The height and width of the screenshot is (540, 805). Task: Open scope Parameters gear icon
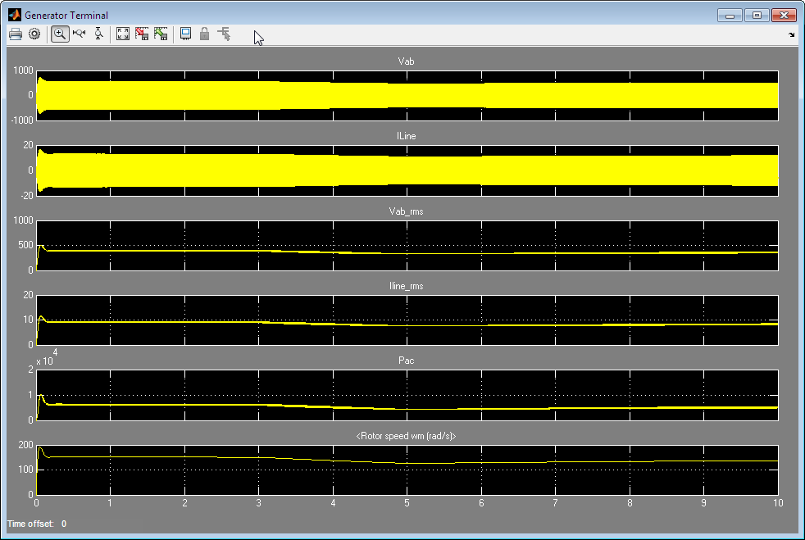pyautogui.click(x=34, y=34)
